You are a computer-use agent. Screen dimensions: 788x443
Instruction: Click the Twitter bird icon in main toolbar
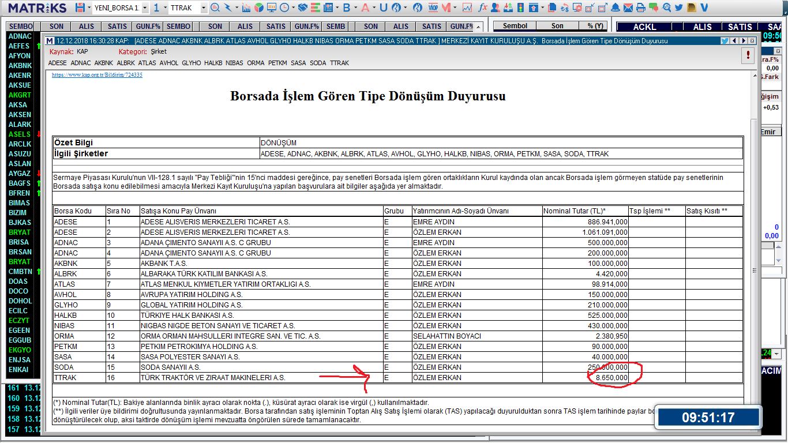679,7
